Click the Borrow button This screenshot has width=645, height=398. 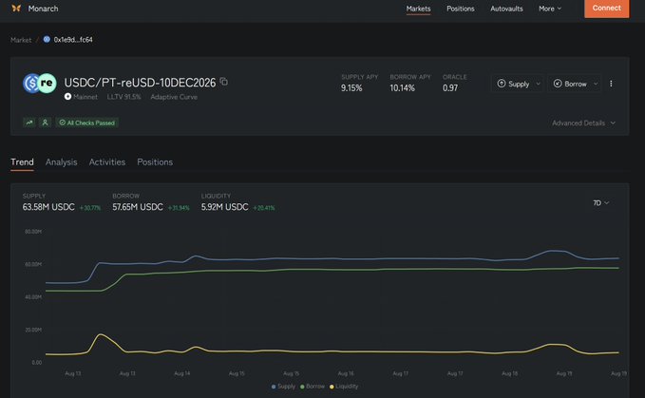click(x=570, y=84)
